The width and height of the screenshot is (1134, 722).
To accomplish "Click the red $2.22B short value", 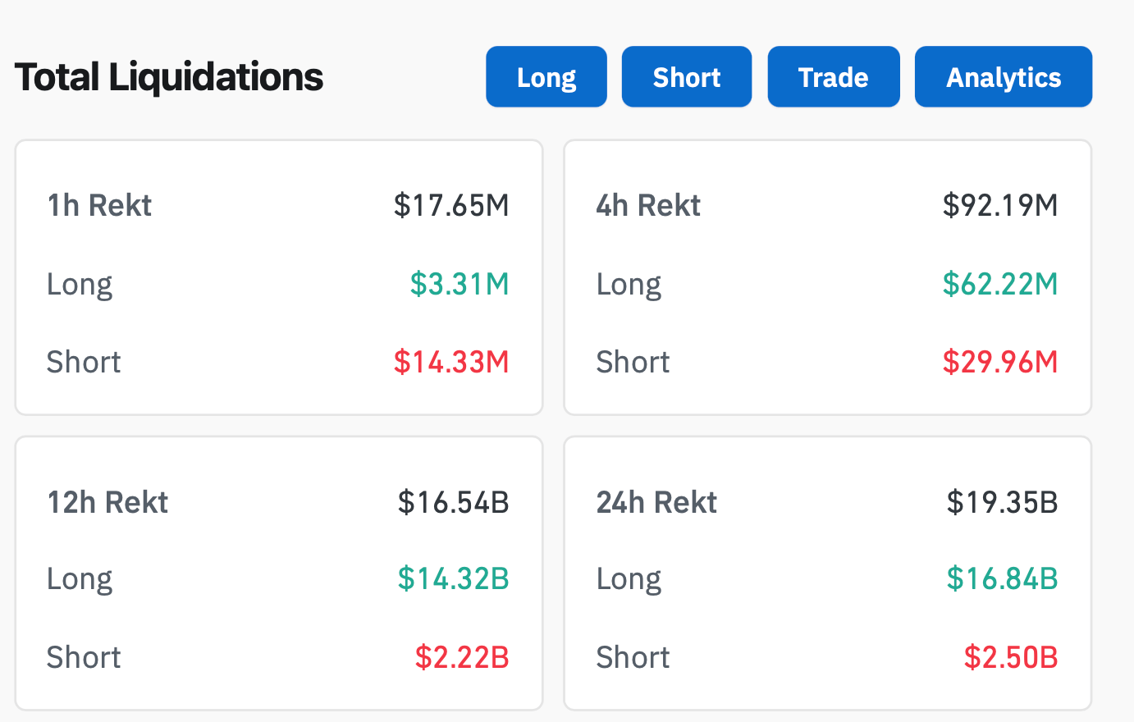I will click(462, 657).
